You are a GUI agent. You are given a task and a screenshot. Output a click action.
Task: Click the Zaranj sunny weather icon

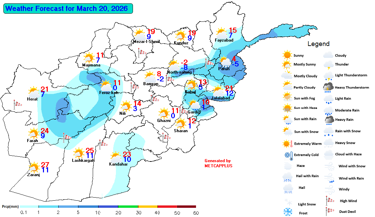coord(34,168)
